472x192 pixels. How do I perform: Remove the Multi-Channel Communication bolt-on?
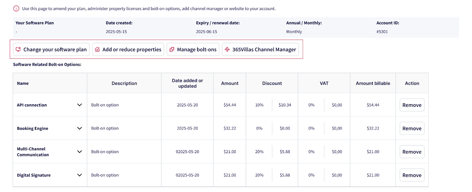(412, 152)
